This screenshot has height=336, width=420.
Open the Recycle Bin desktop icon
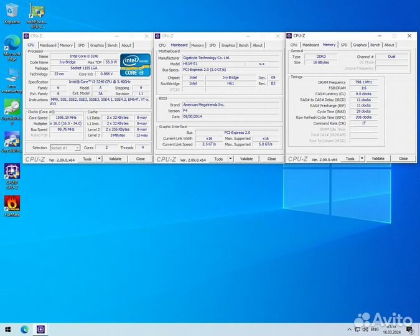point(12,14)
